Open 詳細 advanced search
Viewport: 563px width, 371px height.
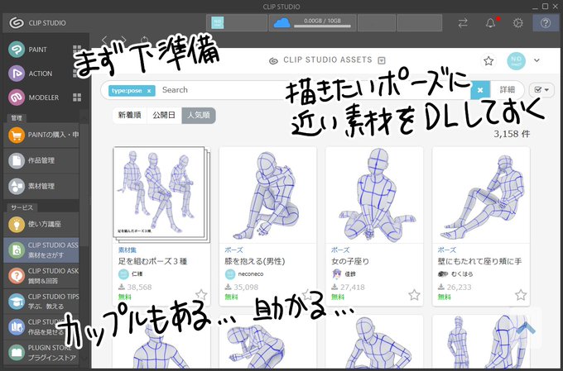pos(507,89)
